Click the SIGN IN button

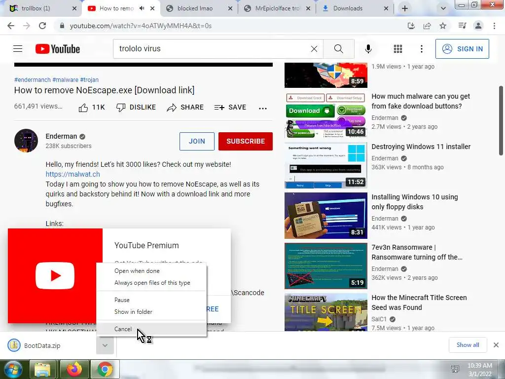tap(462, 49)
